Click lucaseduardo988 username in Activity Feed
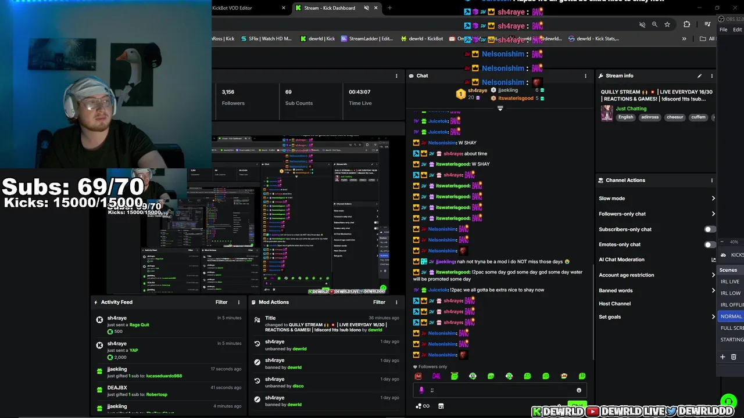This screenshot has width=744, height=418. (x=164, y=376)
